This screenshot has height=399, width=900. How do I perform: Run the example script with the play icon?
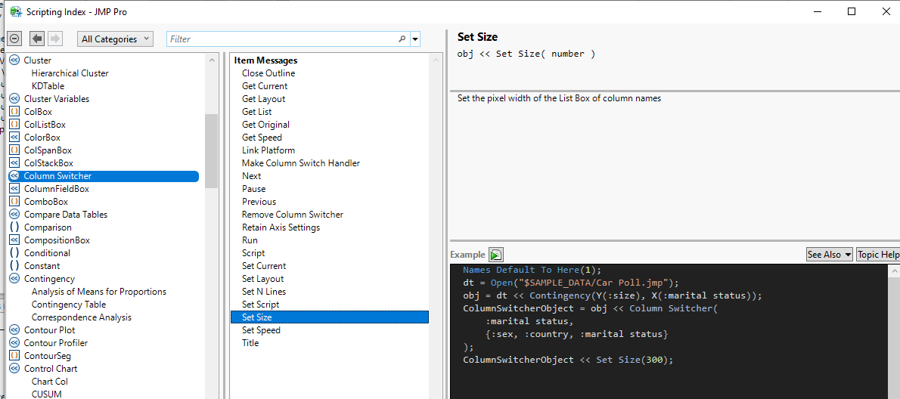[x=496, y=255]
